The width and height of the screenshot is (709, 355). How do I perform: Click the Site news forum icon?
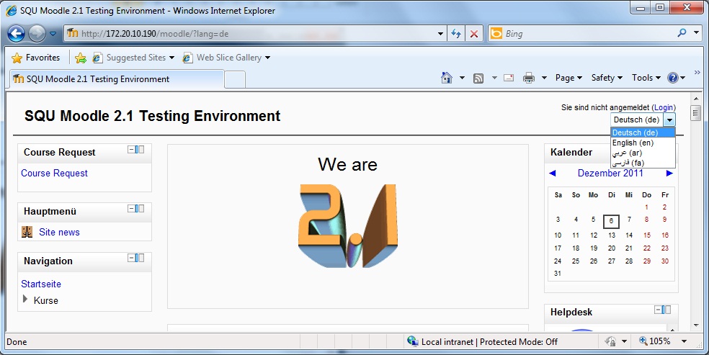27,232
